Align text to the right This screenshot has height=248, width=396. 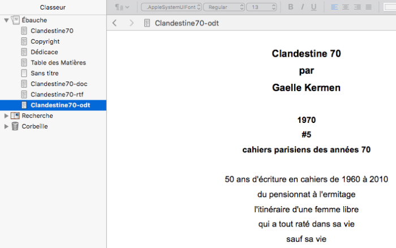(356, 7)
